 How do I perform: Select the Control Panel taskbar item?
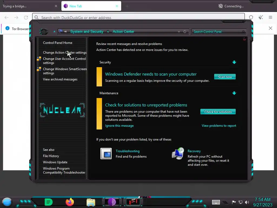[133, 202]
